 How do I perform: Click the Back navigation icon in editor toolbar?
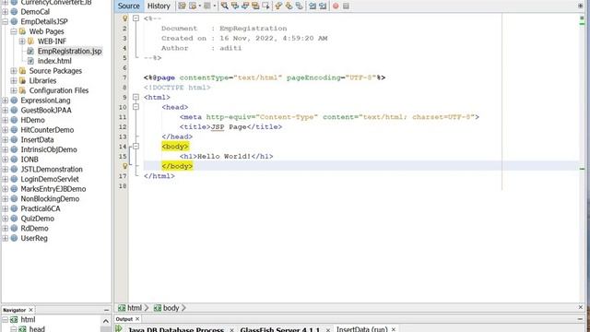[193, 6]
